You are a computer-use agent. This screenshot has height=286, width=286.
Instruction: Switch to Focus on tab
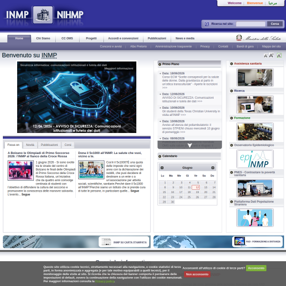point(13,145)
